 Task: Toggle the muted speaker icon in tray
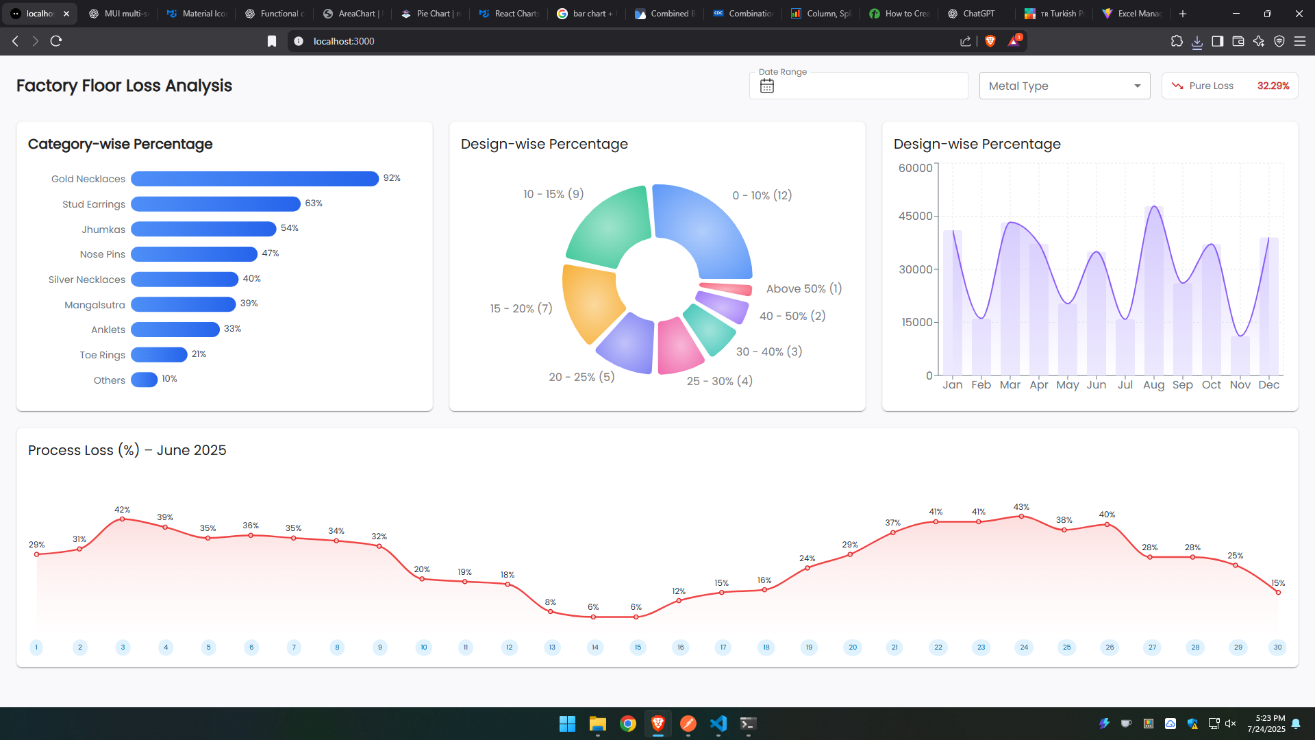coord(1231,724)
